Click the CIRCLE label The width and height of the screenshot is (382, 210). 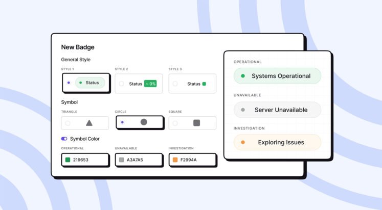point(121,112)
